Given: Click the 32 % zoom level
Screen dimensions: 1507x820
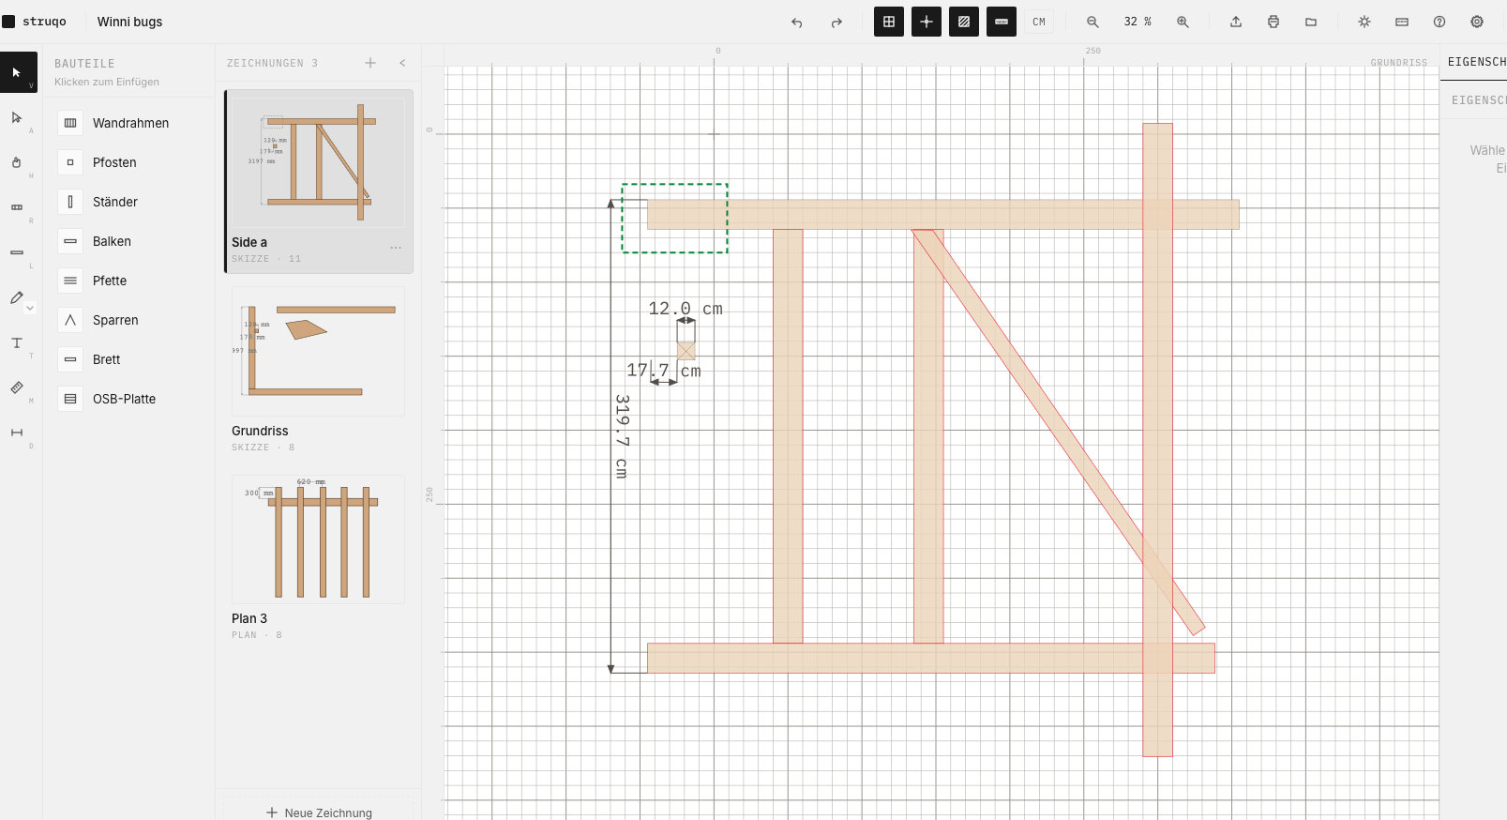Looking at the screenshot, I should coord(1138,22).
